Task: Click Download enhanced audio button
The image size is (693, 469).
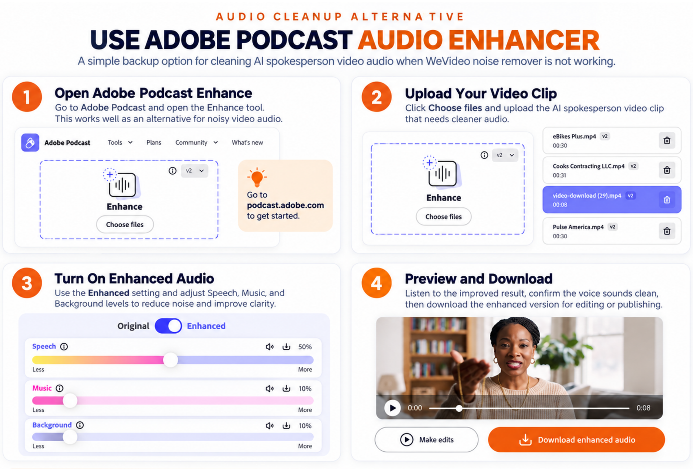Action: [576, 439]
